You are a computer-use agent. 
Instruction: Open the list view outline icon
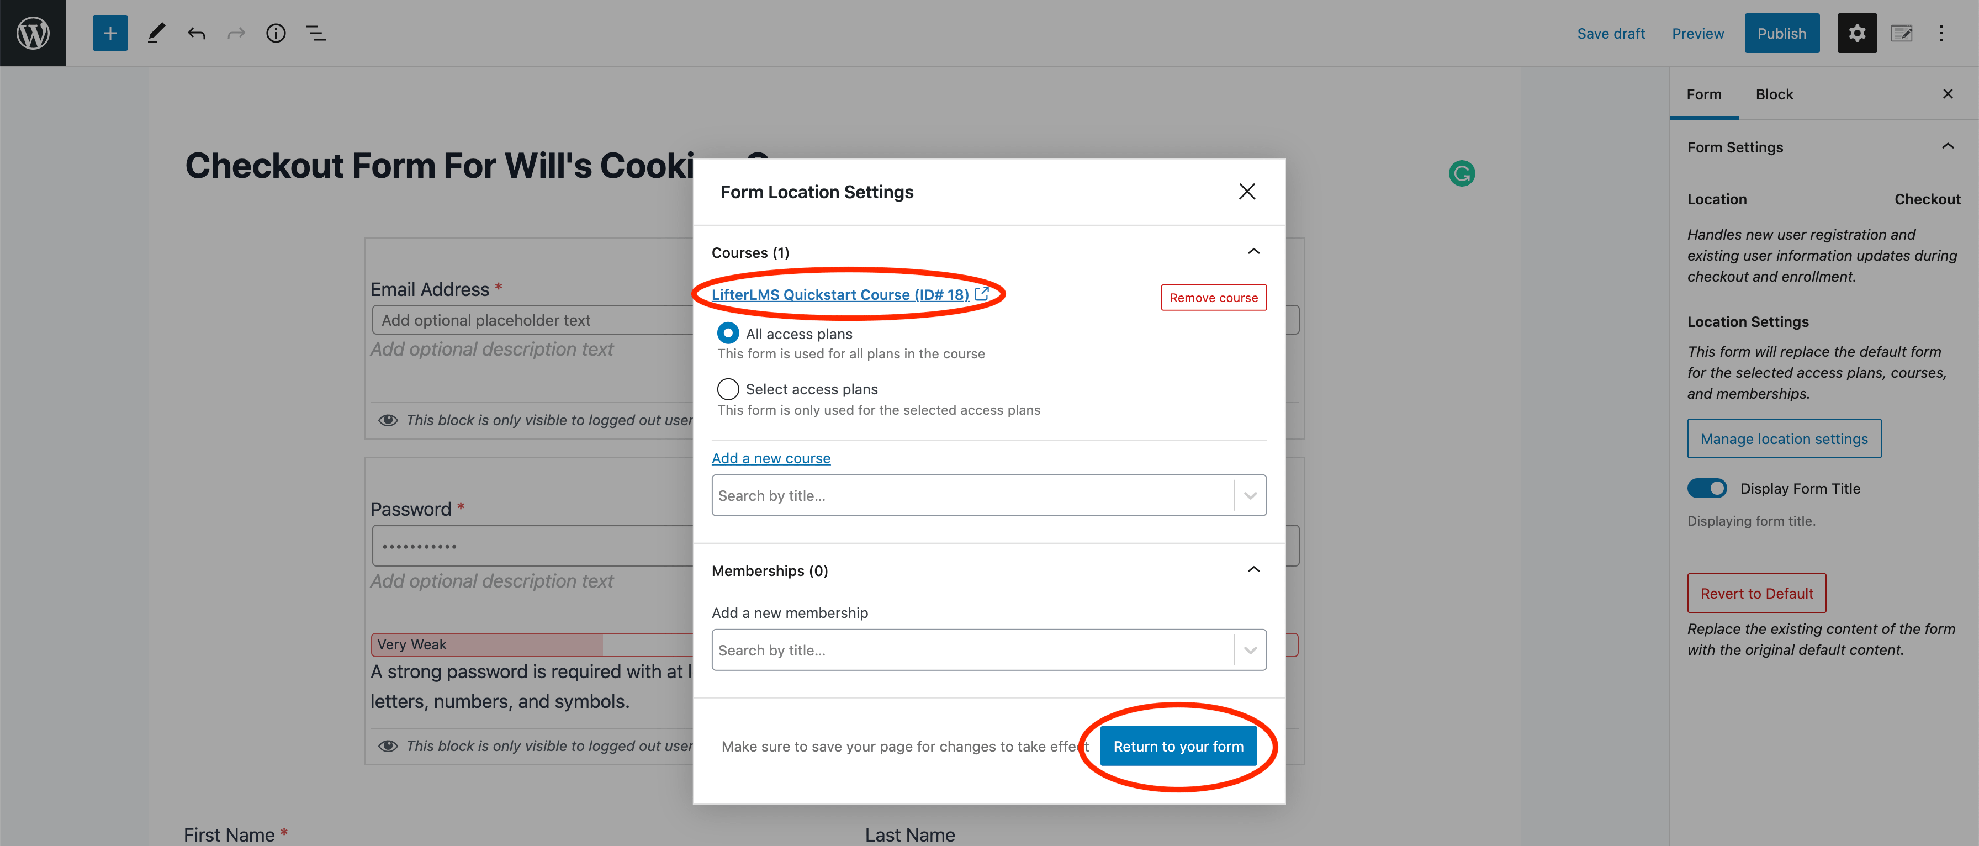tap(316, 33)
